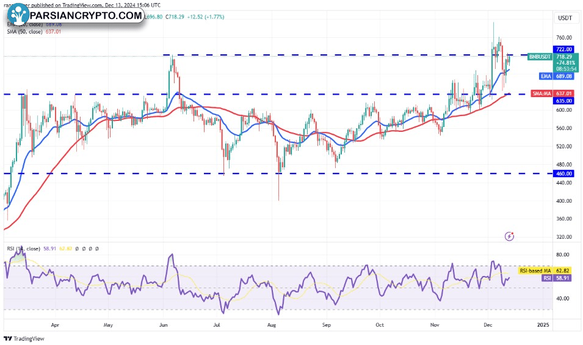Click the 722.00 price level label
The image size is (583, 345).
(x=564, y=49)
